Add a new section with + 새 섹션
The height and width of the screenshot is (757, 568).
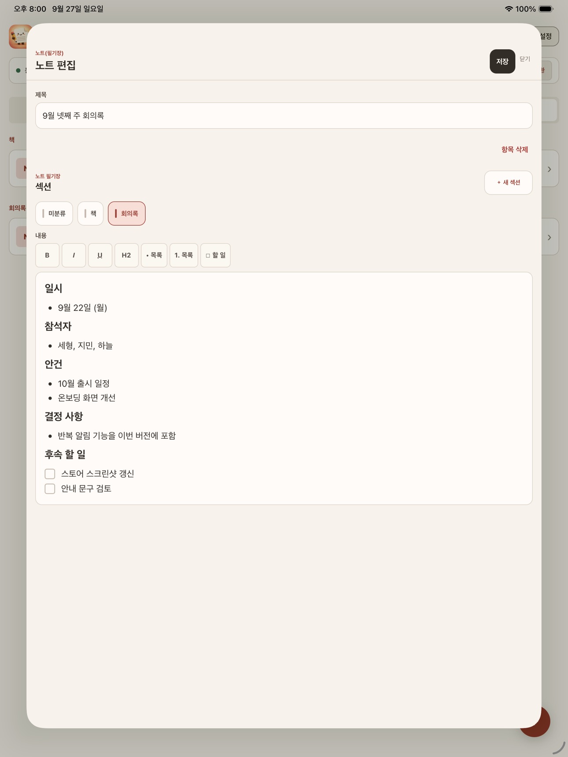coord(509,183)
